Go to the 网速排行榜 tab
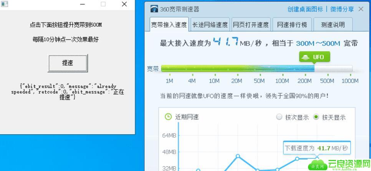The image size is (371, 171). tap(292, 25)
